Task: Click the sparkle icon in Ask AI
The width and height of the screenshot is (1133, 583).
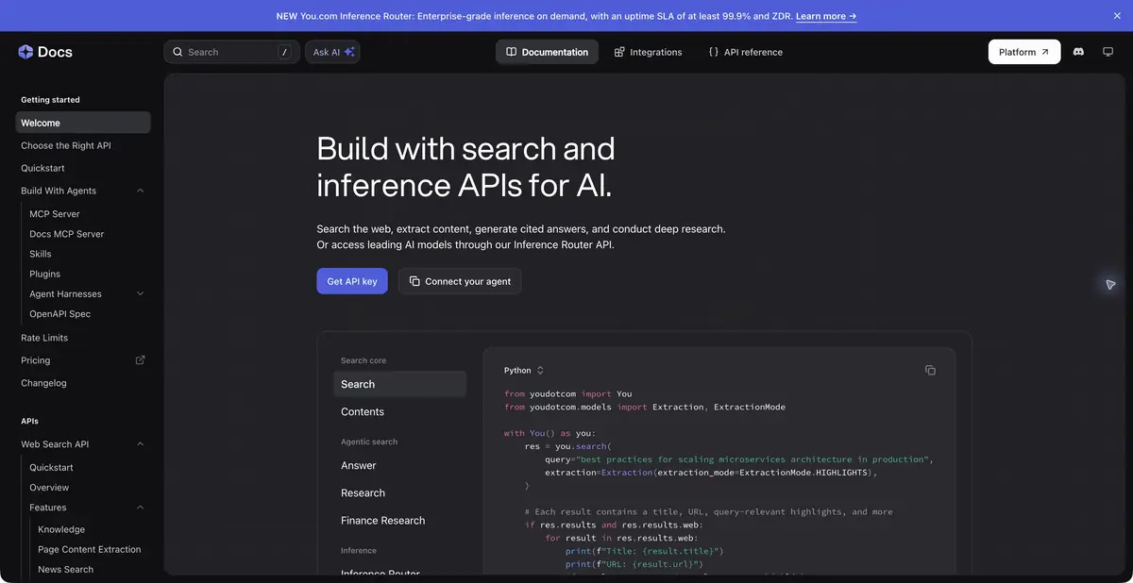Action: (349, 52)
